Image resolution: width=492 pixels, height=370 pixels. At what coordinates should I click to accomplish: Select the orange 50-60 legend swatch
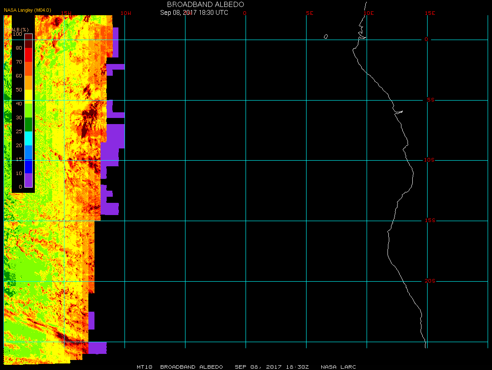point(29,83)
